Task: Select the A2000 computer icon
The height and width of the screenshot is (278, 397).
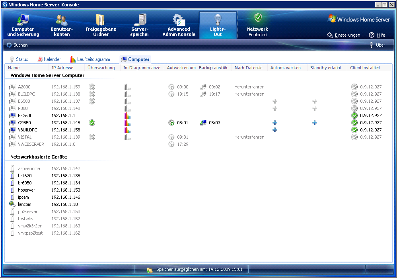Action: [x=12, y=87]
